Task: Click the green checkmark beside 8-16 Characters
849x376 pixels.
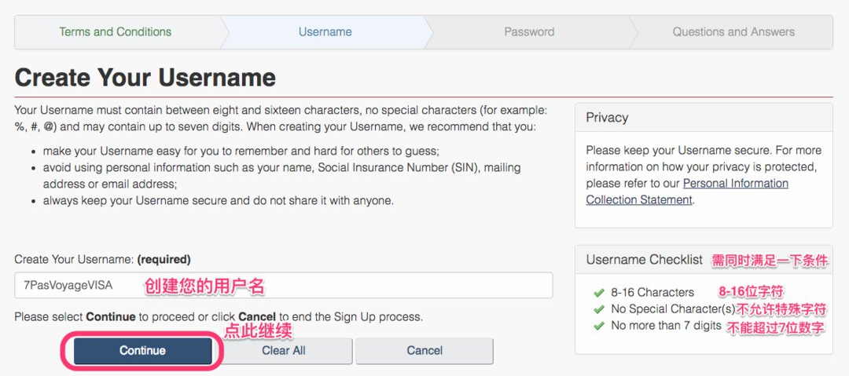Action: [x=599, y=292]
